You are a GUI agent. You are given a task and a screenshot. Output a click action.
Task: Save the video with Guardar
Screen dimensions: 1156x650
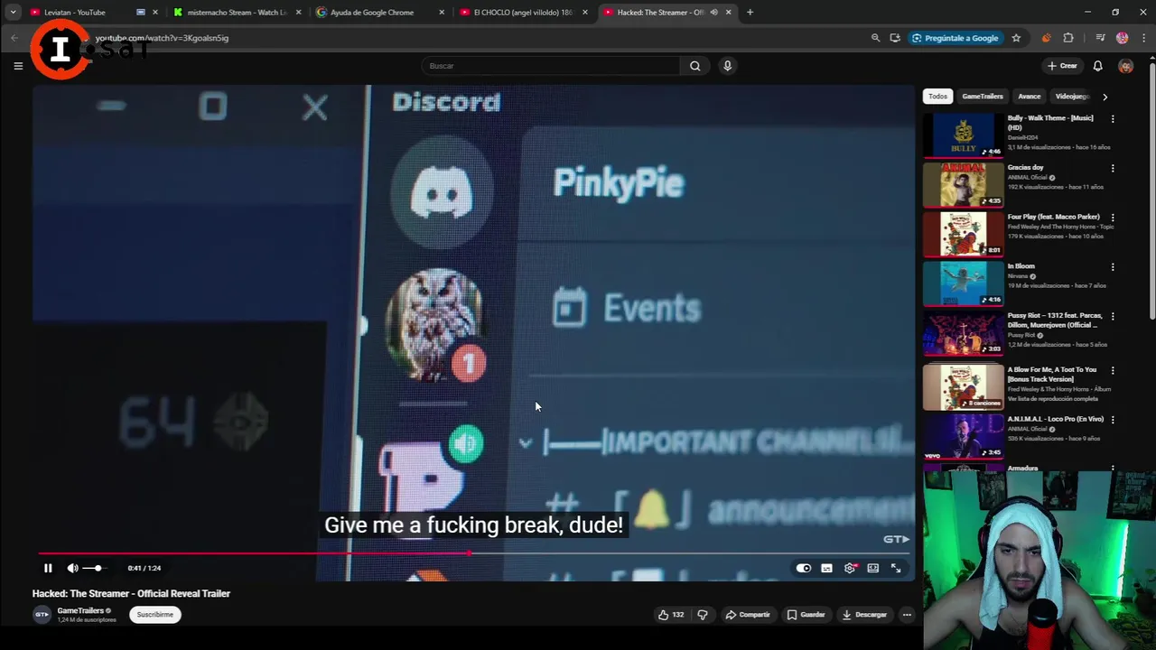tap(806, 615)
